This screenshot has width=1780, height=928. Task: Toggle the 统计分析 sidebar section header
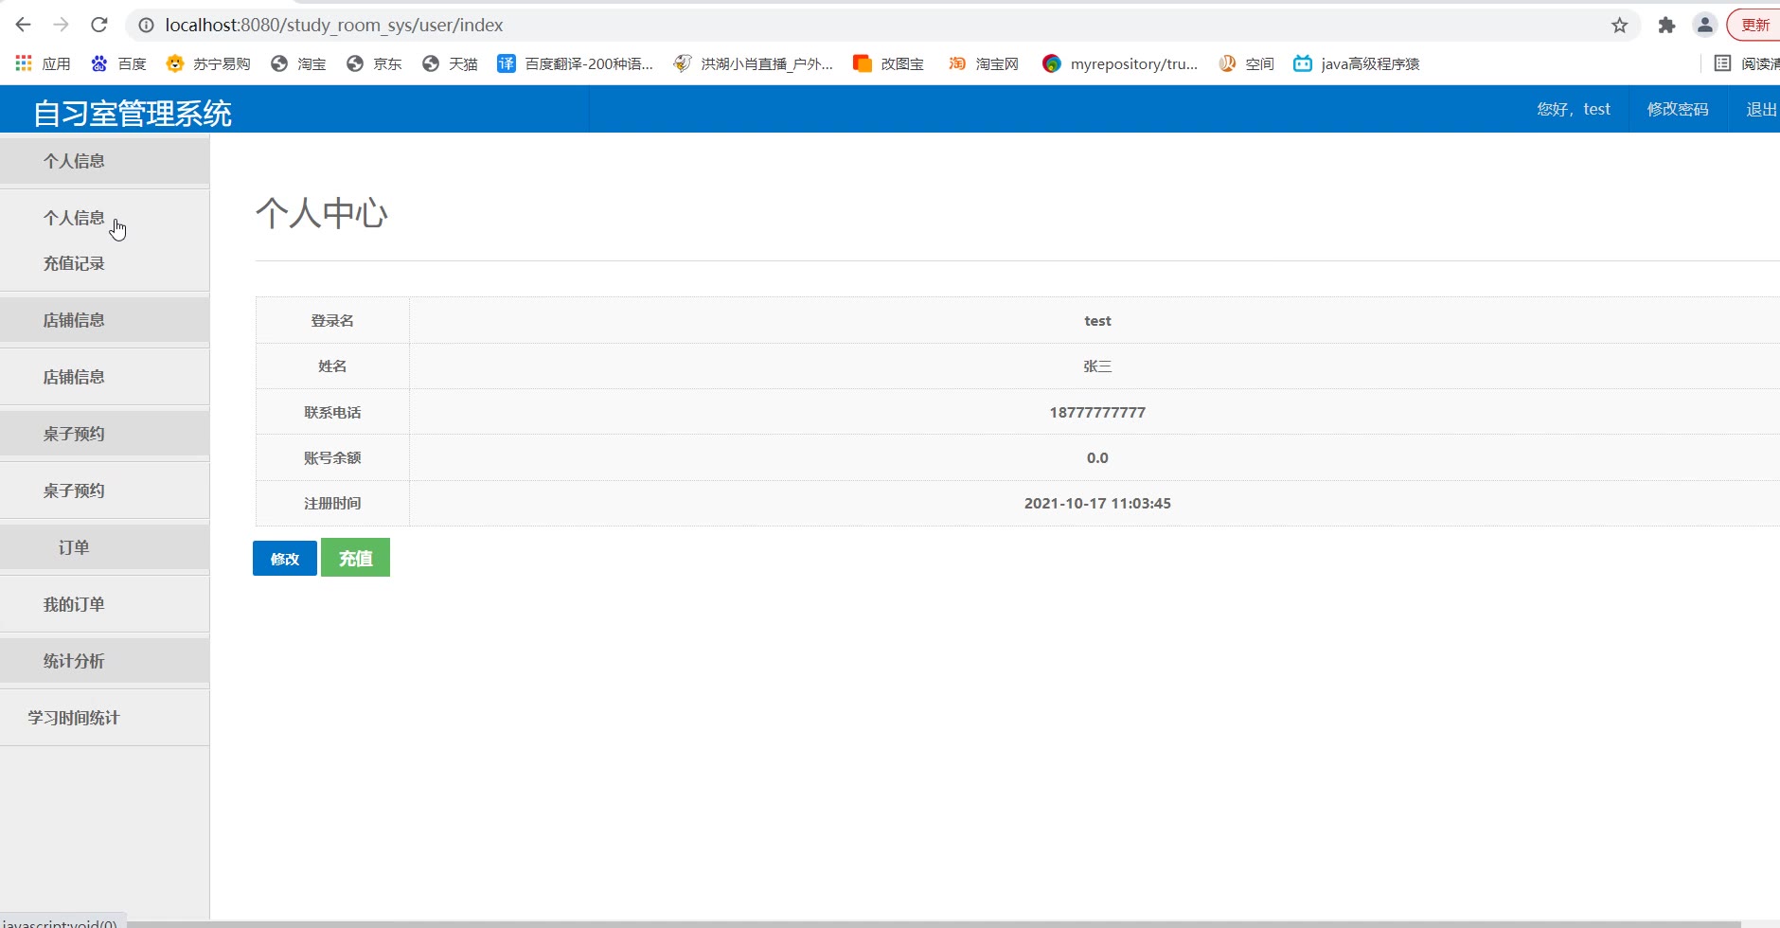104,660
